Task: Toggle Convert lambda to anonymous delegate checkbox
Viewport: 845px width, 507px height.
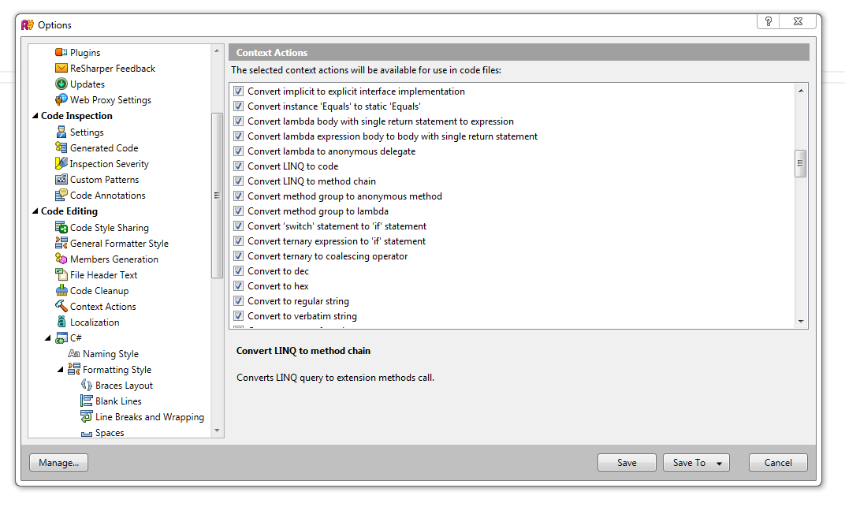Action: tap(238, 151)
